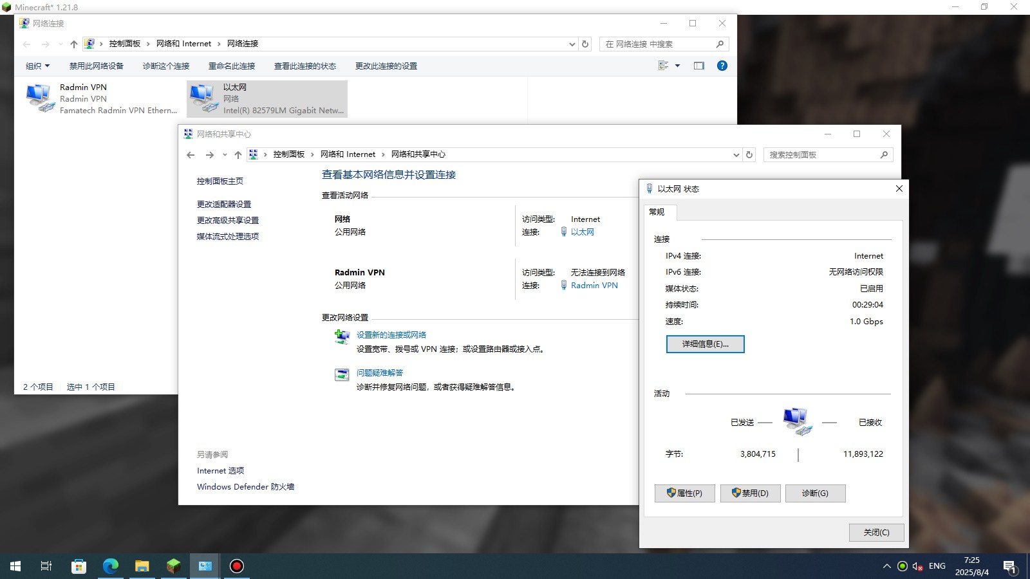Click 诊断这个连接 in the toolbar
This screenshot has height=579, width=1030.
click(x=166, y=66)
